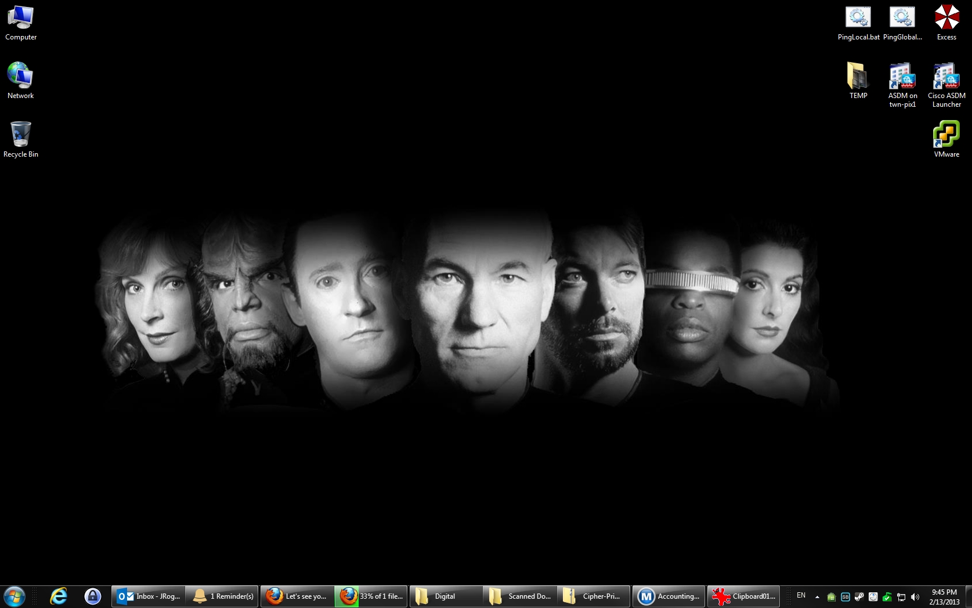This screenshot has height=608, width=972.
Task: Switch to the Accounting... taskbar window
Action: click(x=669, y=596)
